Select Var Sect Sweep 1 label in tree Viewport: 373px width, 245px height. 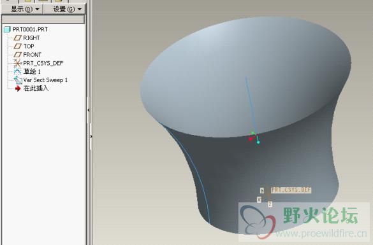pos(45,80)
